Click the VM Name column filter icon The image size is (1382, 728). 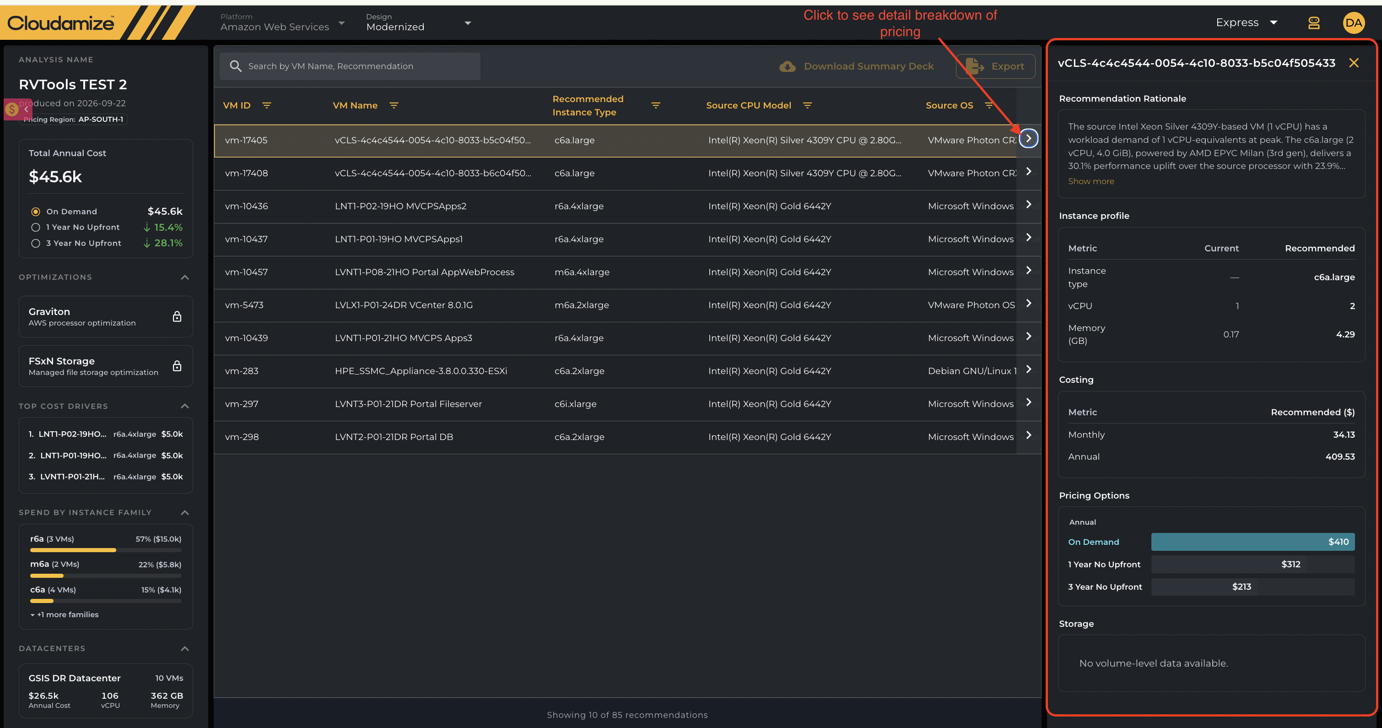pyautogui.click(x=394, y=105)
